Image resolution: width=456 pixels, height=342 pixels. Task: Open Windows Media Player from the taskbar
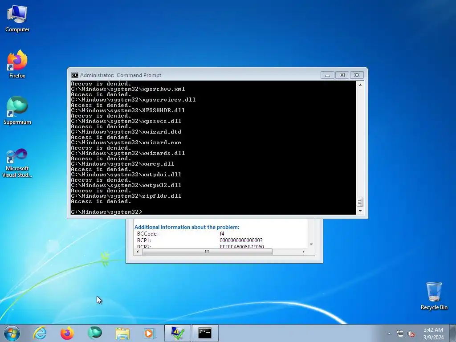(x=150, y=333)
